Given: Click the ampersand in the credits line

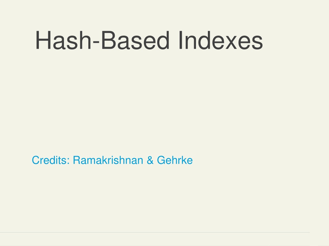Looking at the screenshot, I should click(150, 160).
